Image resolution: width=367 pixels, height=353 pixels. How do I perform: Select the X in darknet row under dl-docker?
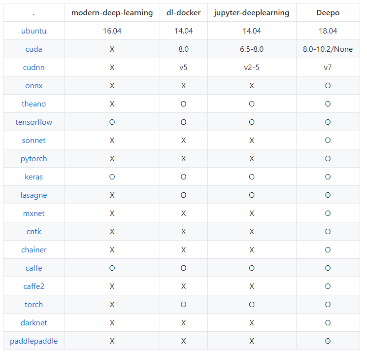click(183, 323)
